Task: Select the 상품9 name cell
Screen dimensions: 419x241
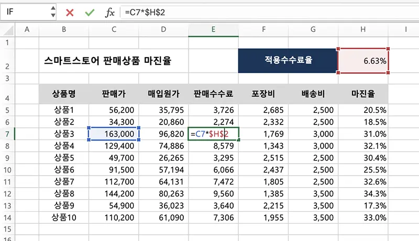Action: point(64,205)
